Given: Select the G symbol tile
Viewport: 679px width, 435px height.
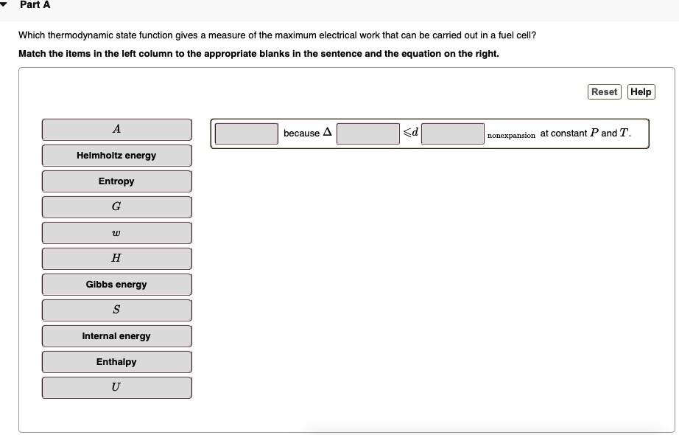Looking at the screenshot, I should tap(116, 206).
